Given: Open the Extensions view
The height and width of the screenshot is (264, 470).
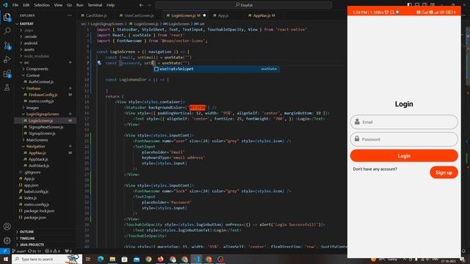Looking at the screenshot, I should (7, 73).
